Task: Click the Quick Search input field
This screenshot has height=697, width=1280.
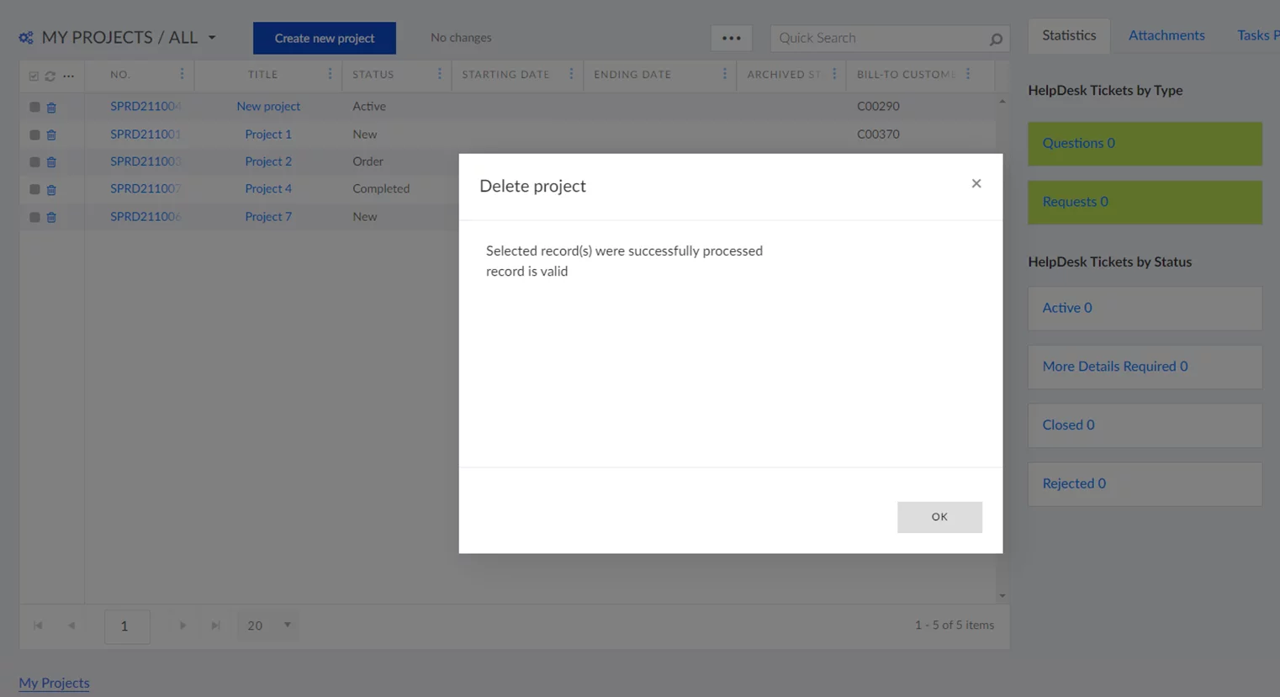Action: 879,38
